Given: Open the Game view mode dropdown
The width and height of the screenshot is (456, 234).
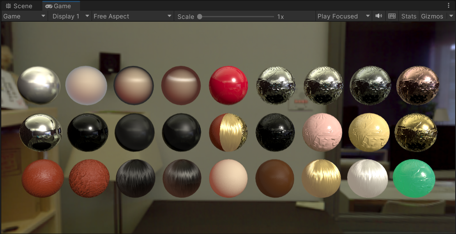Looking at the screenshot, I should click(24, 16).
